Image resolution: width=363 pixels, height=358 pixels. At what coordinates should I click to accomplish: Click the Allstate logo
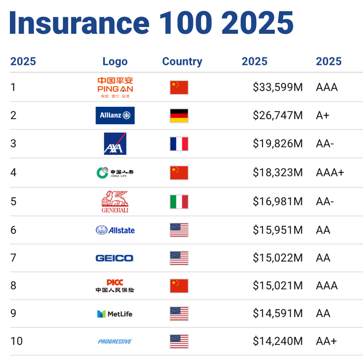coord(115,230)
